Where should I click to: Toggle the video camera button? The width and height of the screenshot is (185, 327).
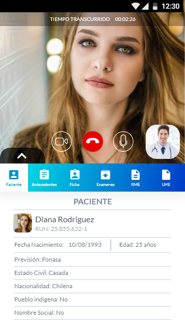pos(62,142)
